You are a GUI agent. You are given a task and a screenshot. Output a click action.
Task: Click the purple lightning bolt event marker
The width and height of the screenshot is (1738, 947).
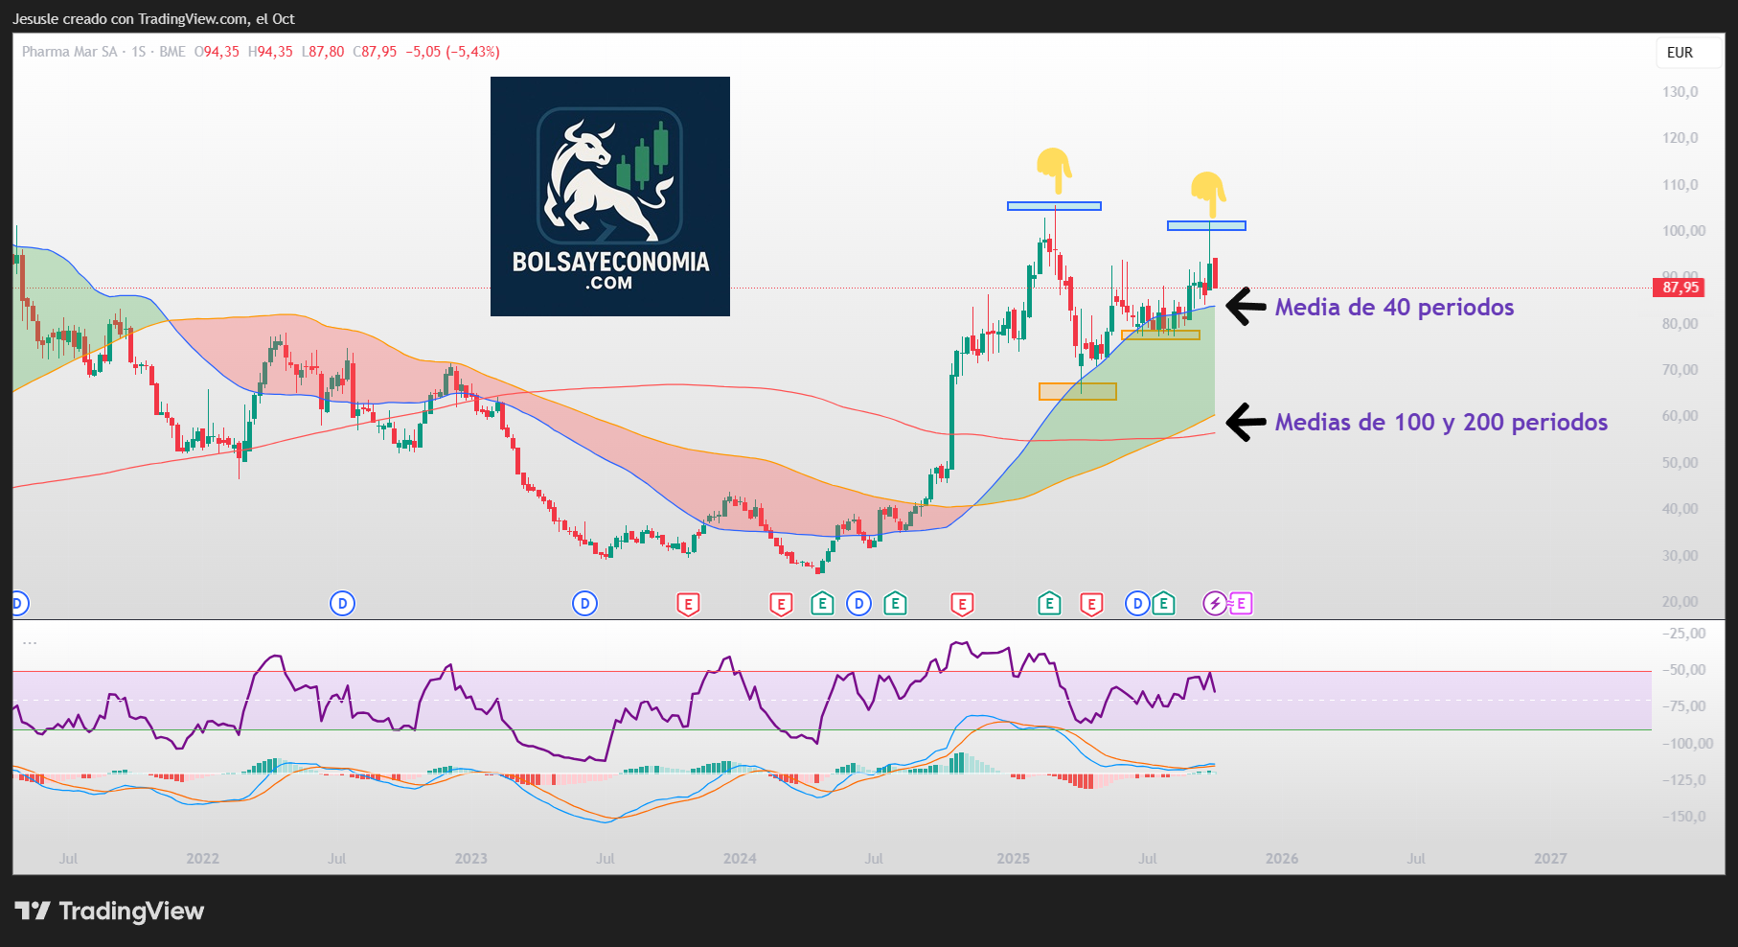click(x=1214, y=603)
